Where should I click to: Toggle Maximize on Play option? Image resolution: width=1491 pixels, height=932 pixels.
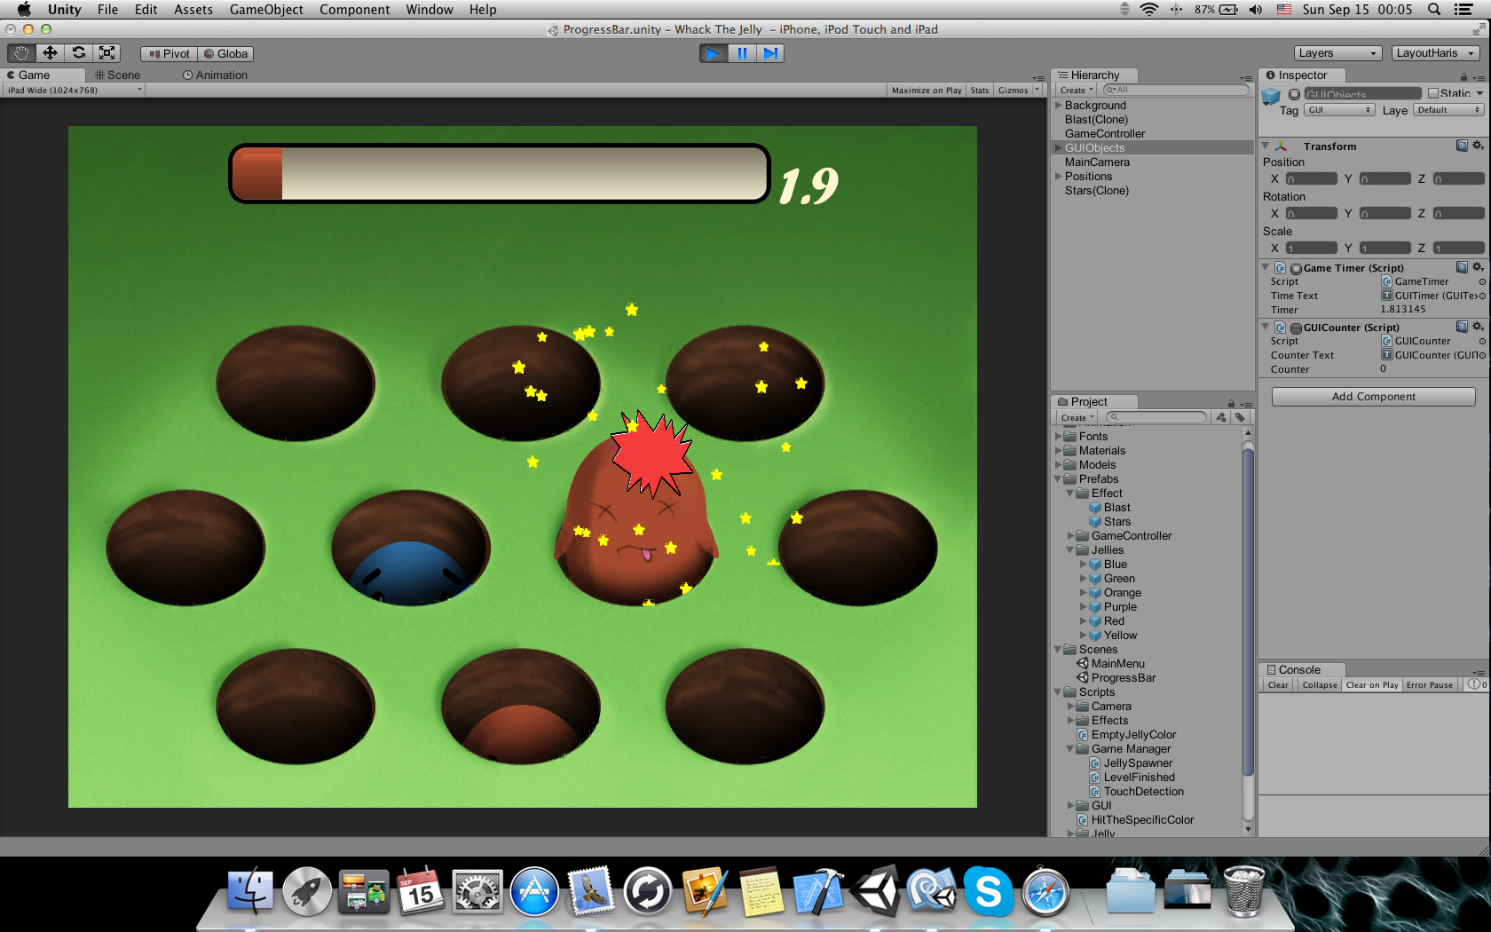(x=926, y=91)
